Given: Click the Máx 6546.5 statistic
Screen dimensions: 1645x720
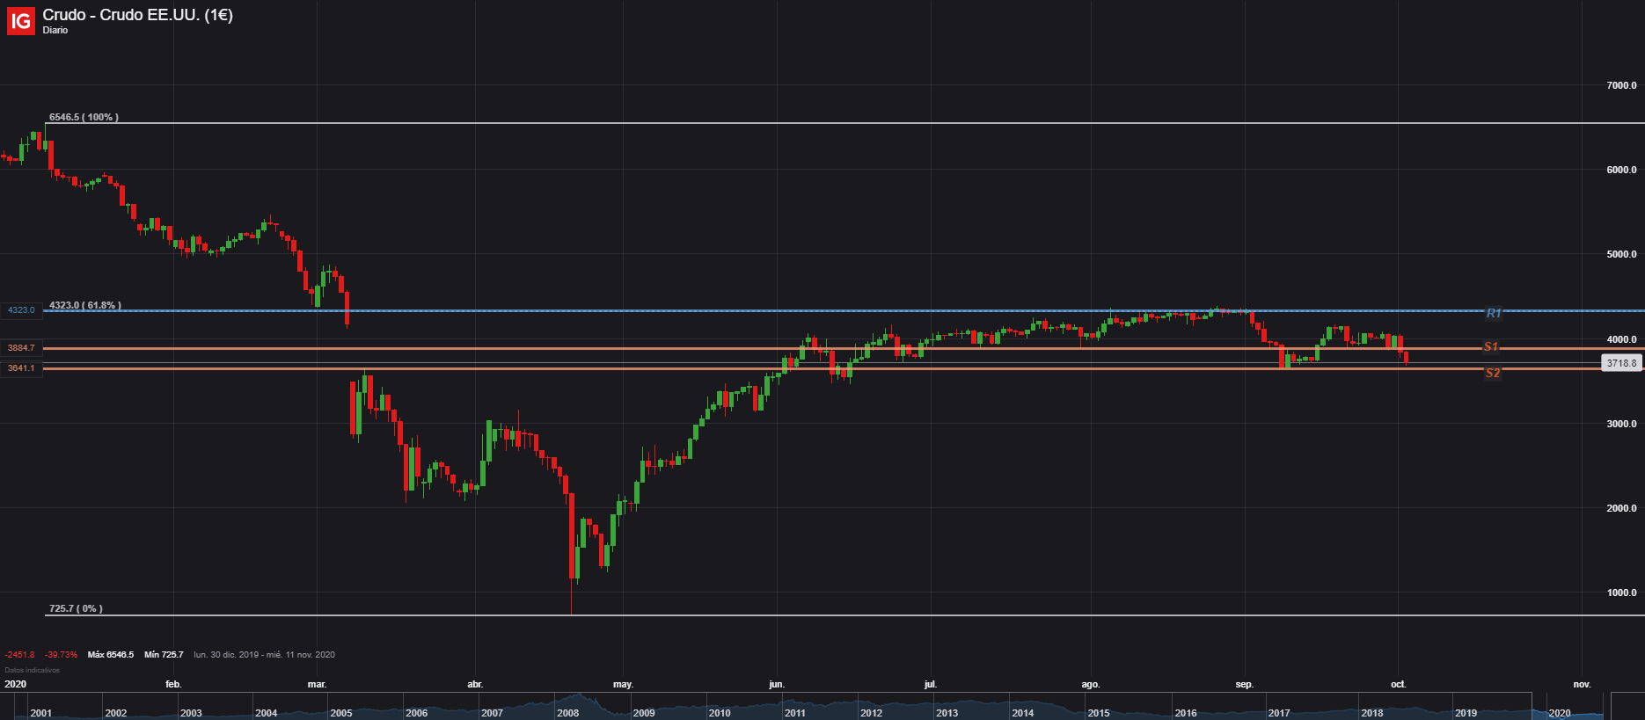Looking at the screenshot, I should 111,655.
